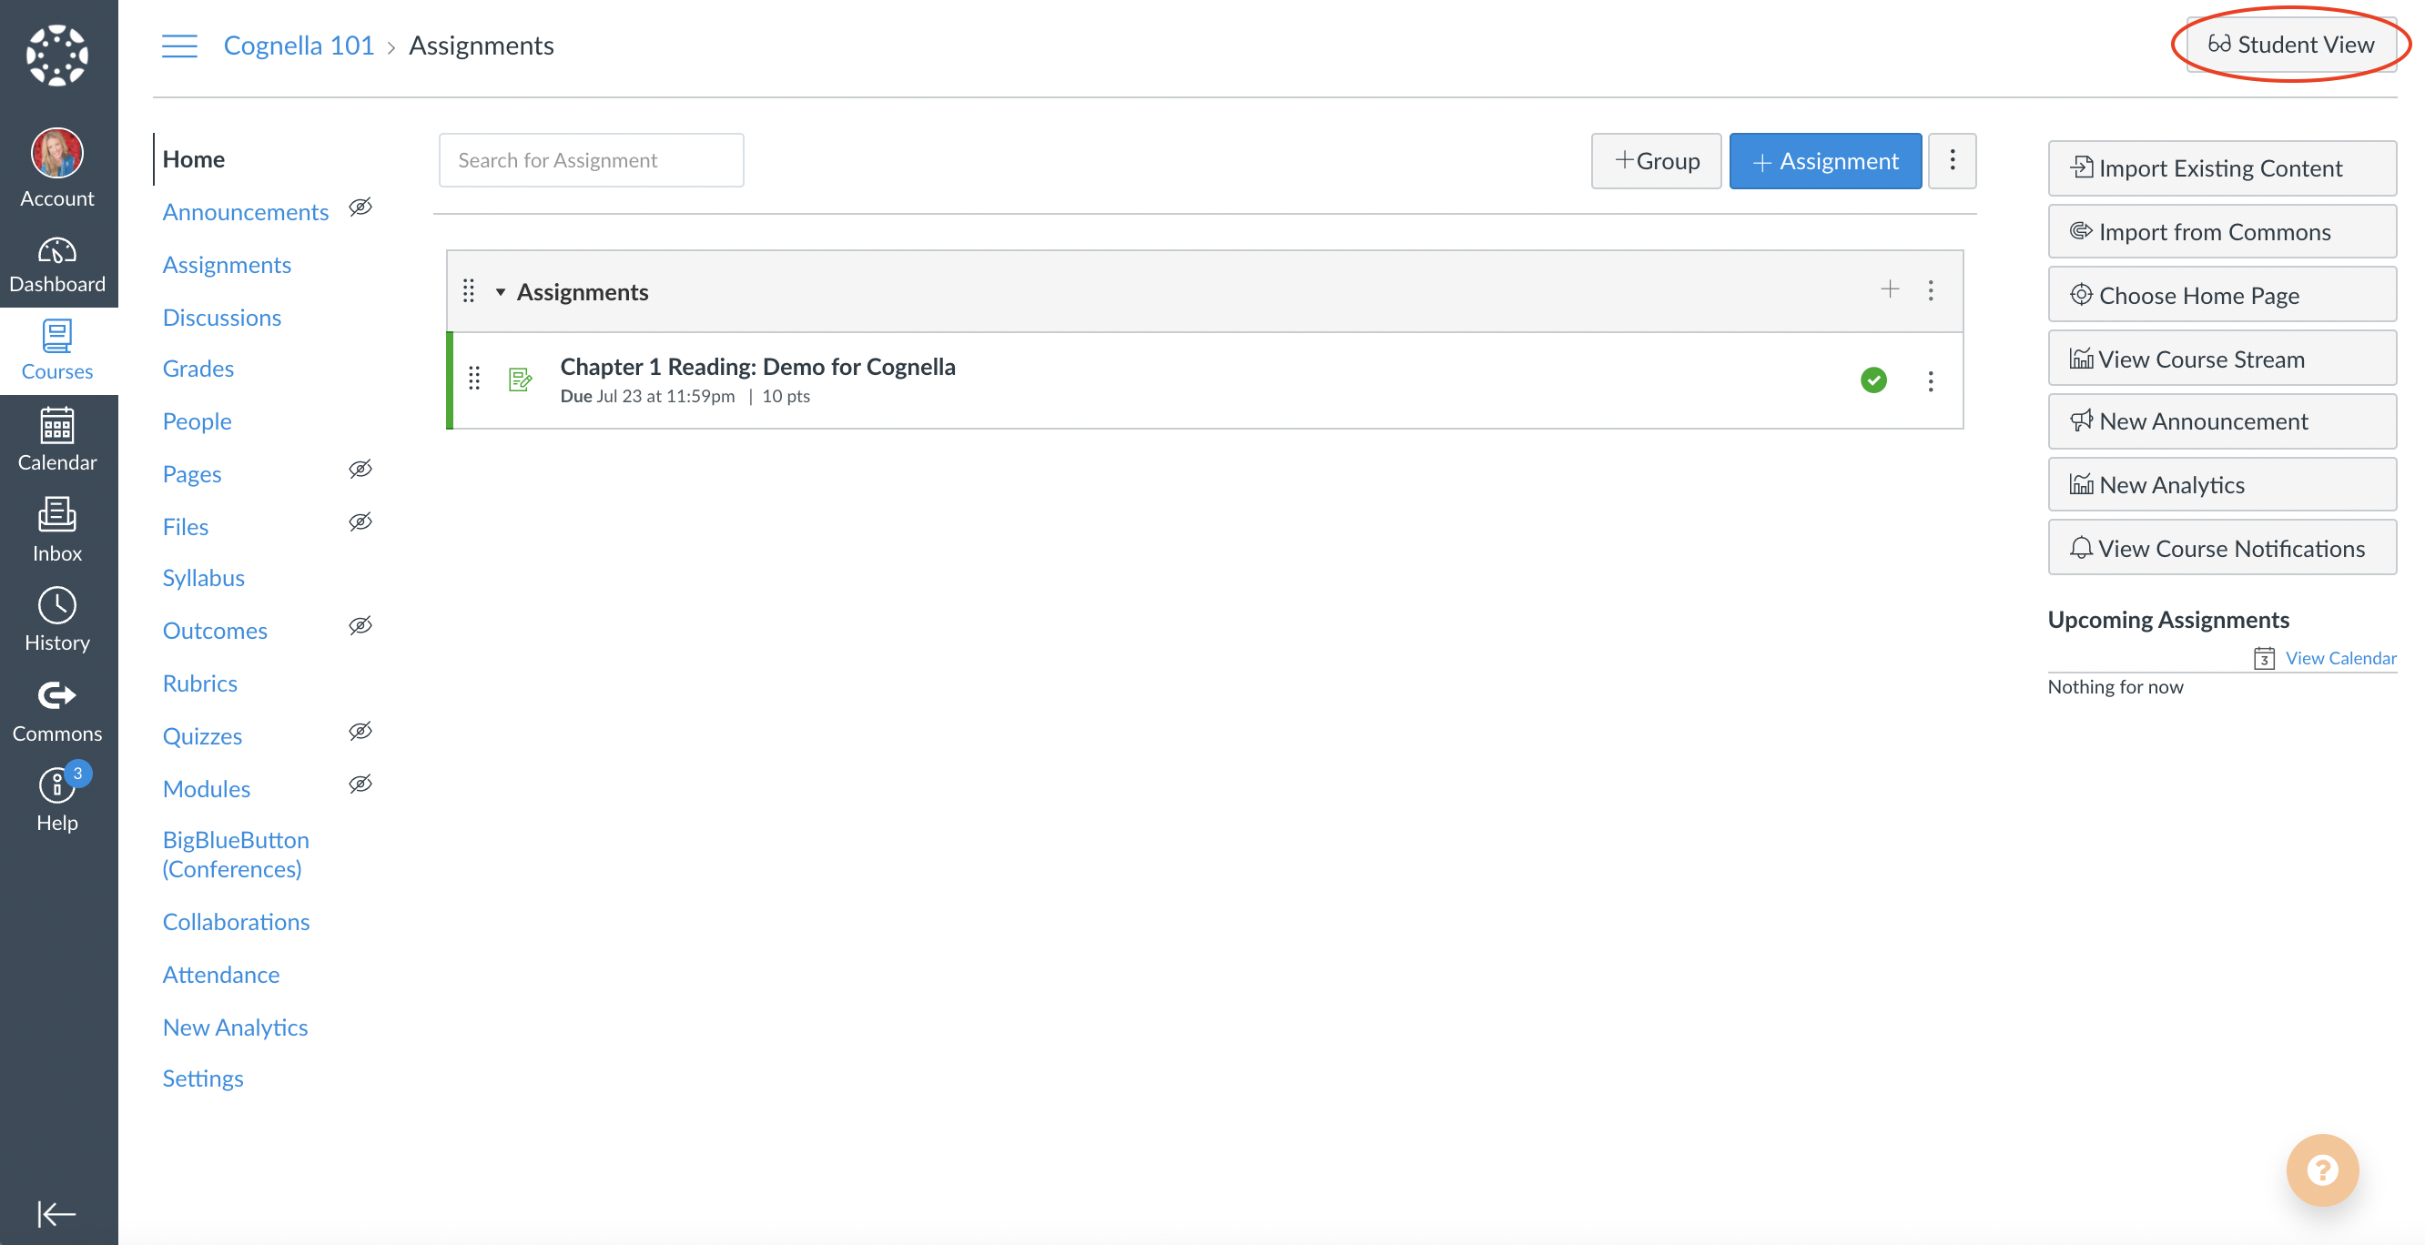Open Grades in course navigation
Viewport: 2425px width, 1245px height.
click(x=198, y=369)
